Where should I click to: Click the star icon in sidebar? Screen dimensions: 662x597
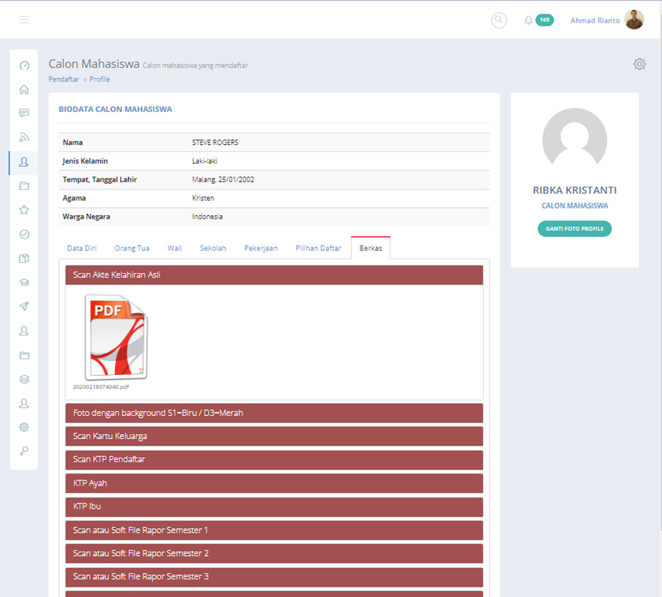click(x=24, y=210)
